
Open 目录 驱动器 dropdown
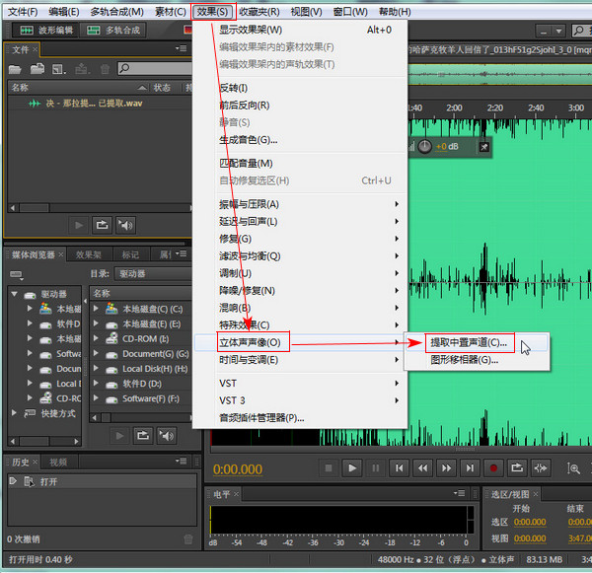pyautogui.click(x=153, y=273)
